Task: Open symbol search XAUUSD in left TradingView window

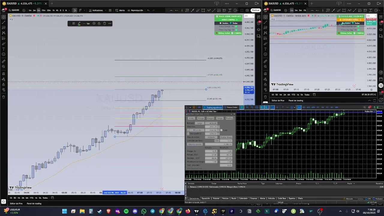Action: click(x=13, y=10)
